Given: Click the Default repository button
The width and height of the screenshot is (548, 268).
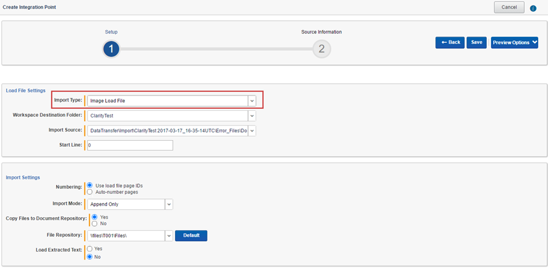Looking at the screenshot, I should point(191,236).
